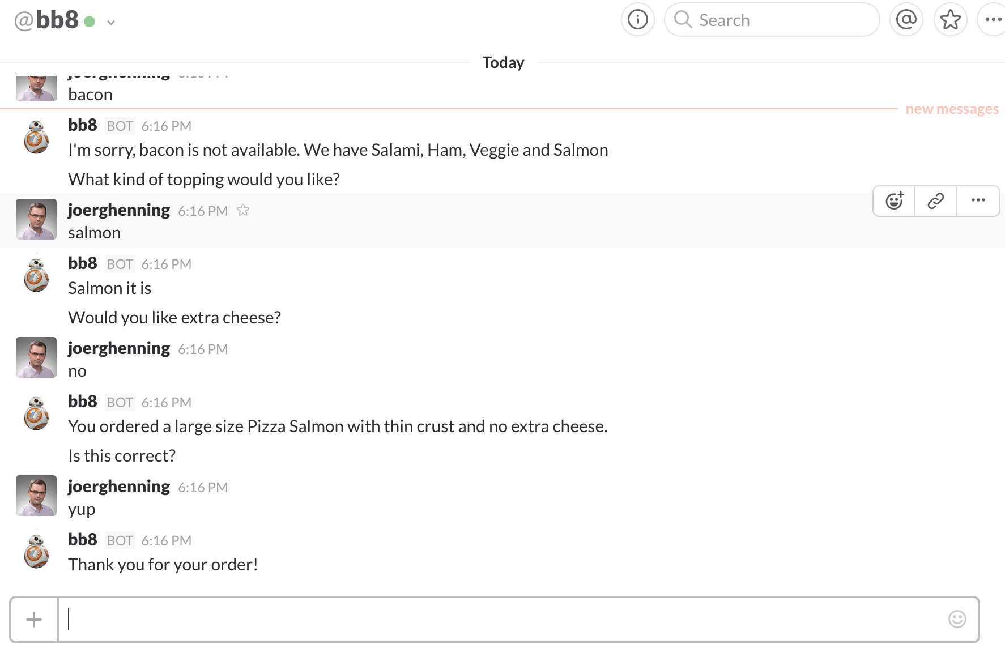Click the 6:16 PM timestamp of yup message
The width and height of the screenshot is (1005, 657).
(203, 488)
